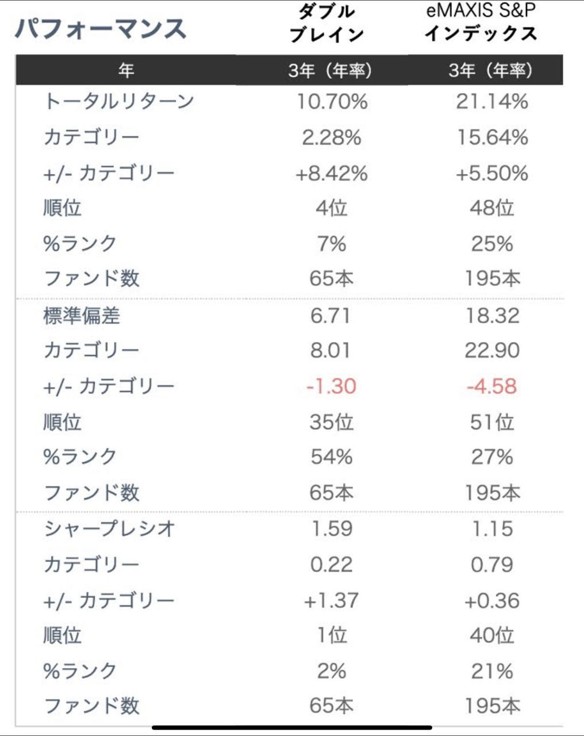The height and width of the screenshot is (736, 584).
Task: Select the シャープレシオ row label
Action: pyautogui.click(x=109, y=529)
